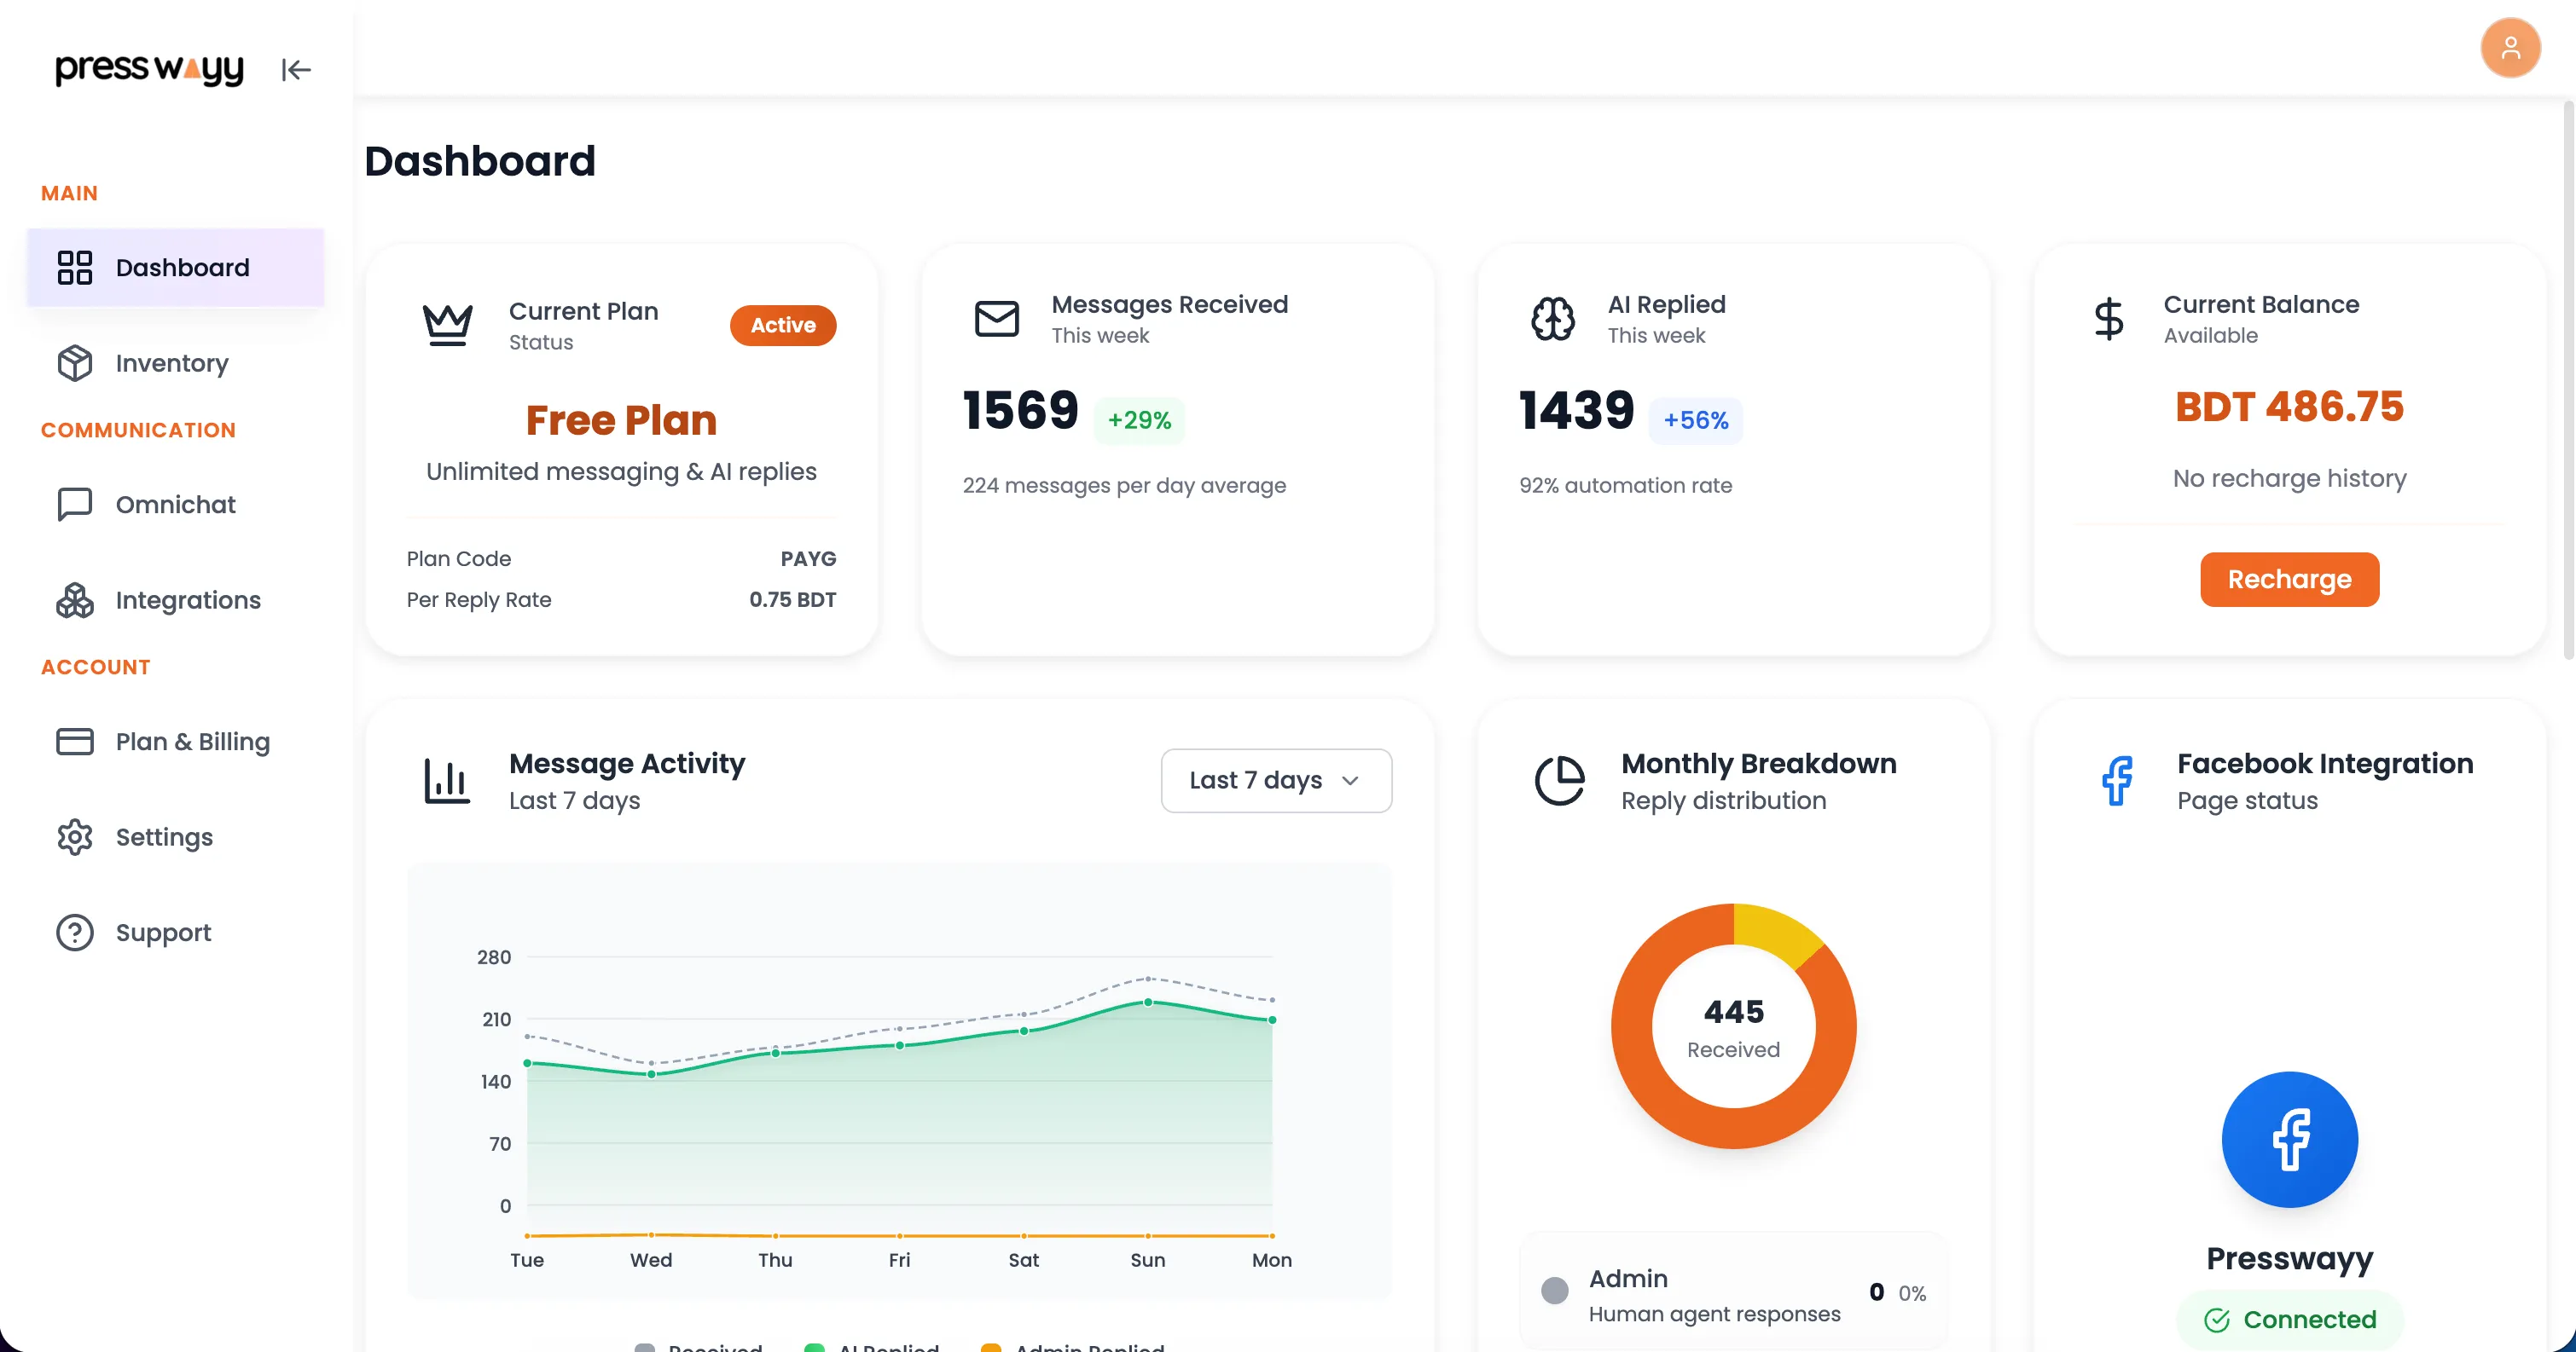Open the Integrations page

click(186, 599)
